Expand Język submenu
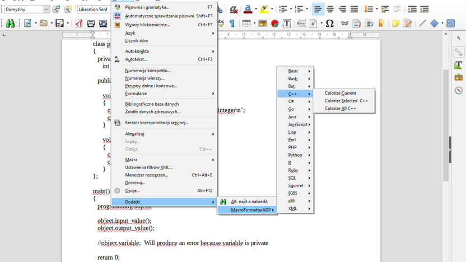This screenshot has width=466, height=262. [x=164, y=33]
